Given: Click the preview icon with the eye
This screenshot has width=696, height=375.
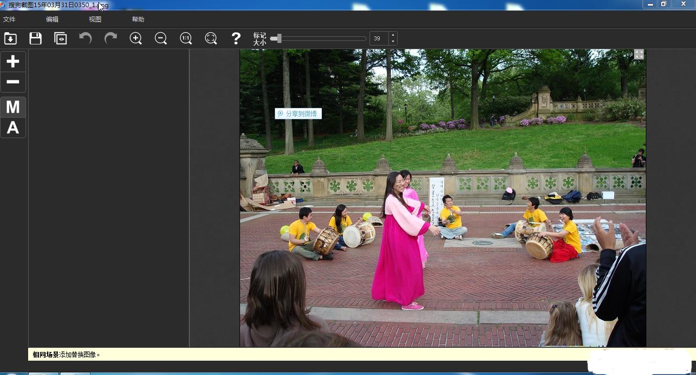Looking at the screenshot, I should click(x=60, y=38).
